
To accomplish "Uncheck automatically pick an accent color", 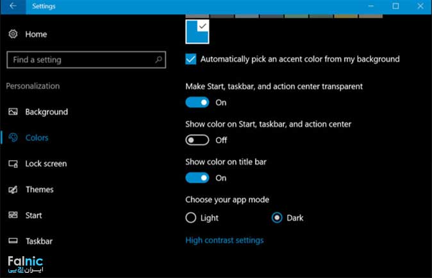I will click(190, 59).
